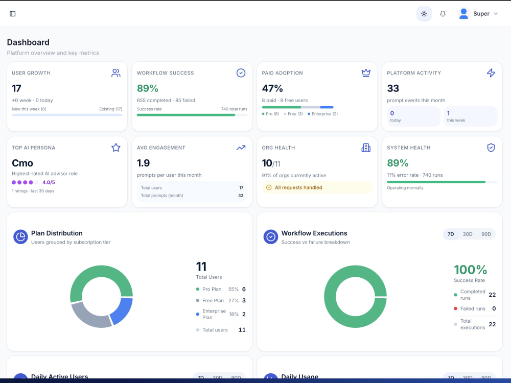Click the Platform Activity lightning icon

click(491, 73)
